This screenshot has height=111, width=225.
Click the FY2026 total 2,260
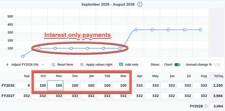(x=218, y=86)
